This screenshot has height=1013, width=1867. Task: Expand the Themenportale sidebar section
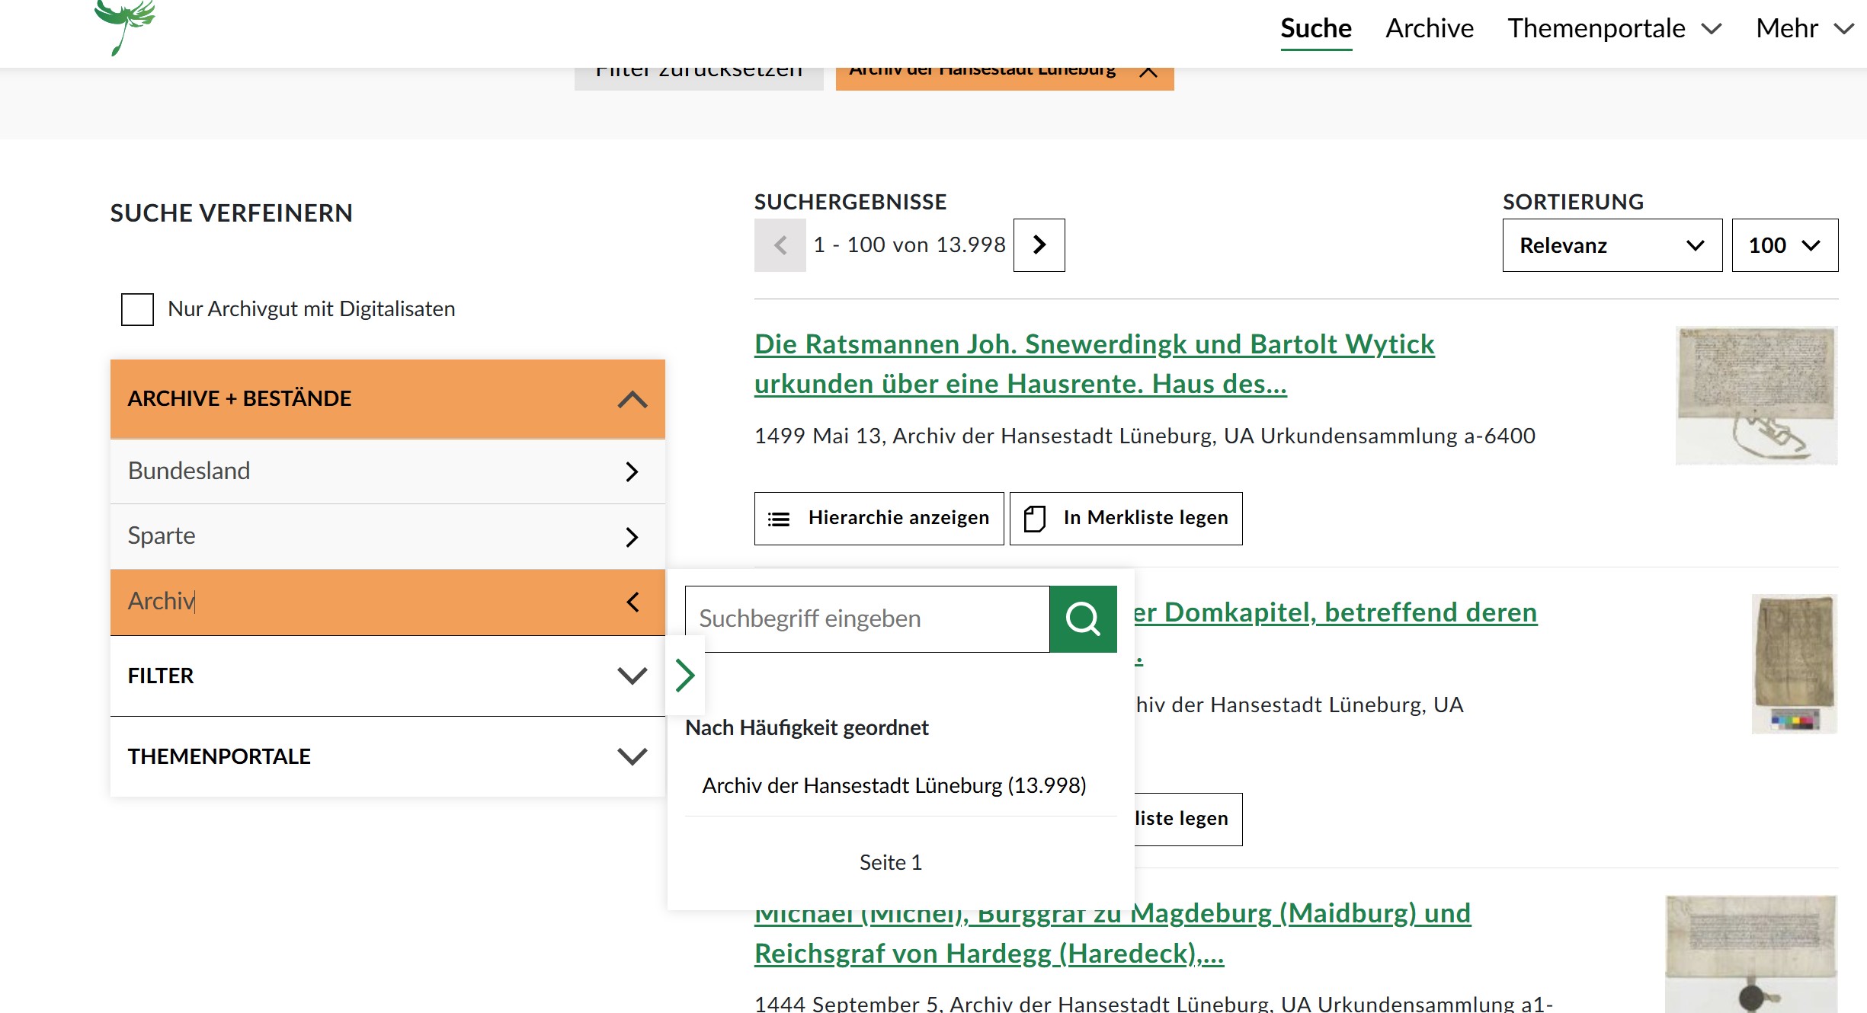(632, 756)
